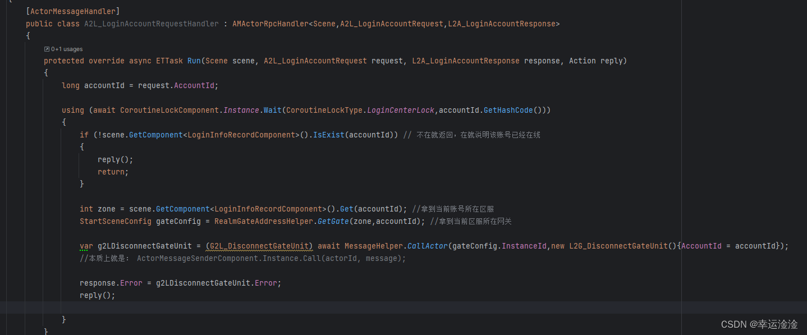Click the reply() call after response.Error line
The image size is (807, 335).
[x=98, y=295]
